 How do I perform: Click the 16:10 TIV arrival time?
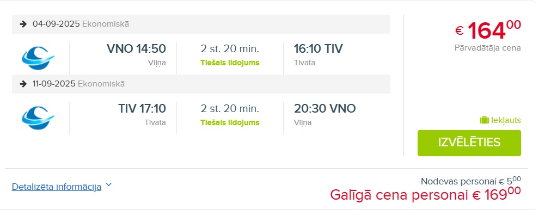319,48
